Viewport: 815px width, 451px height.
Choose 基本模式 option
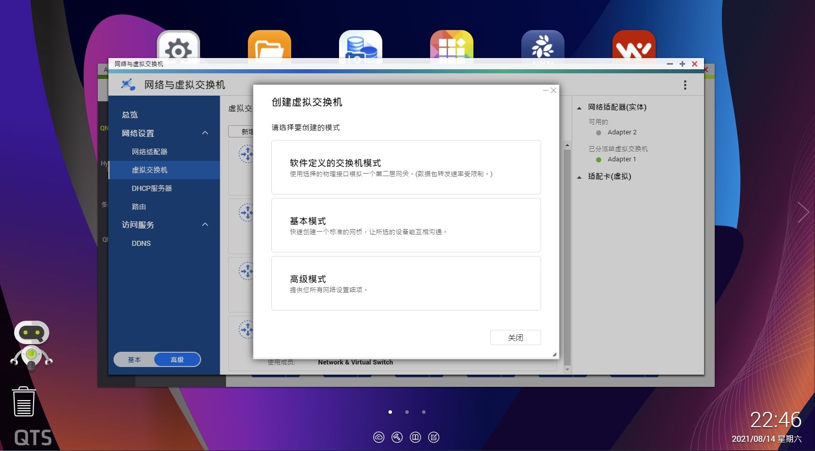pos(406,225)
